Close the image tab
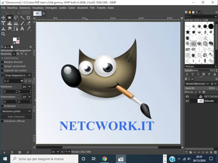Screen dimensions: 218x163 [44, 13]
